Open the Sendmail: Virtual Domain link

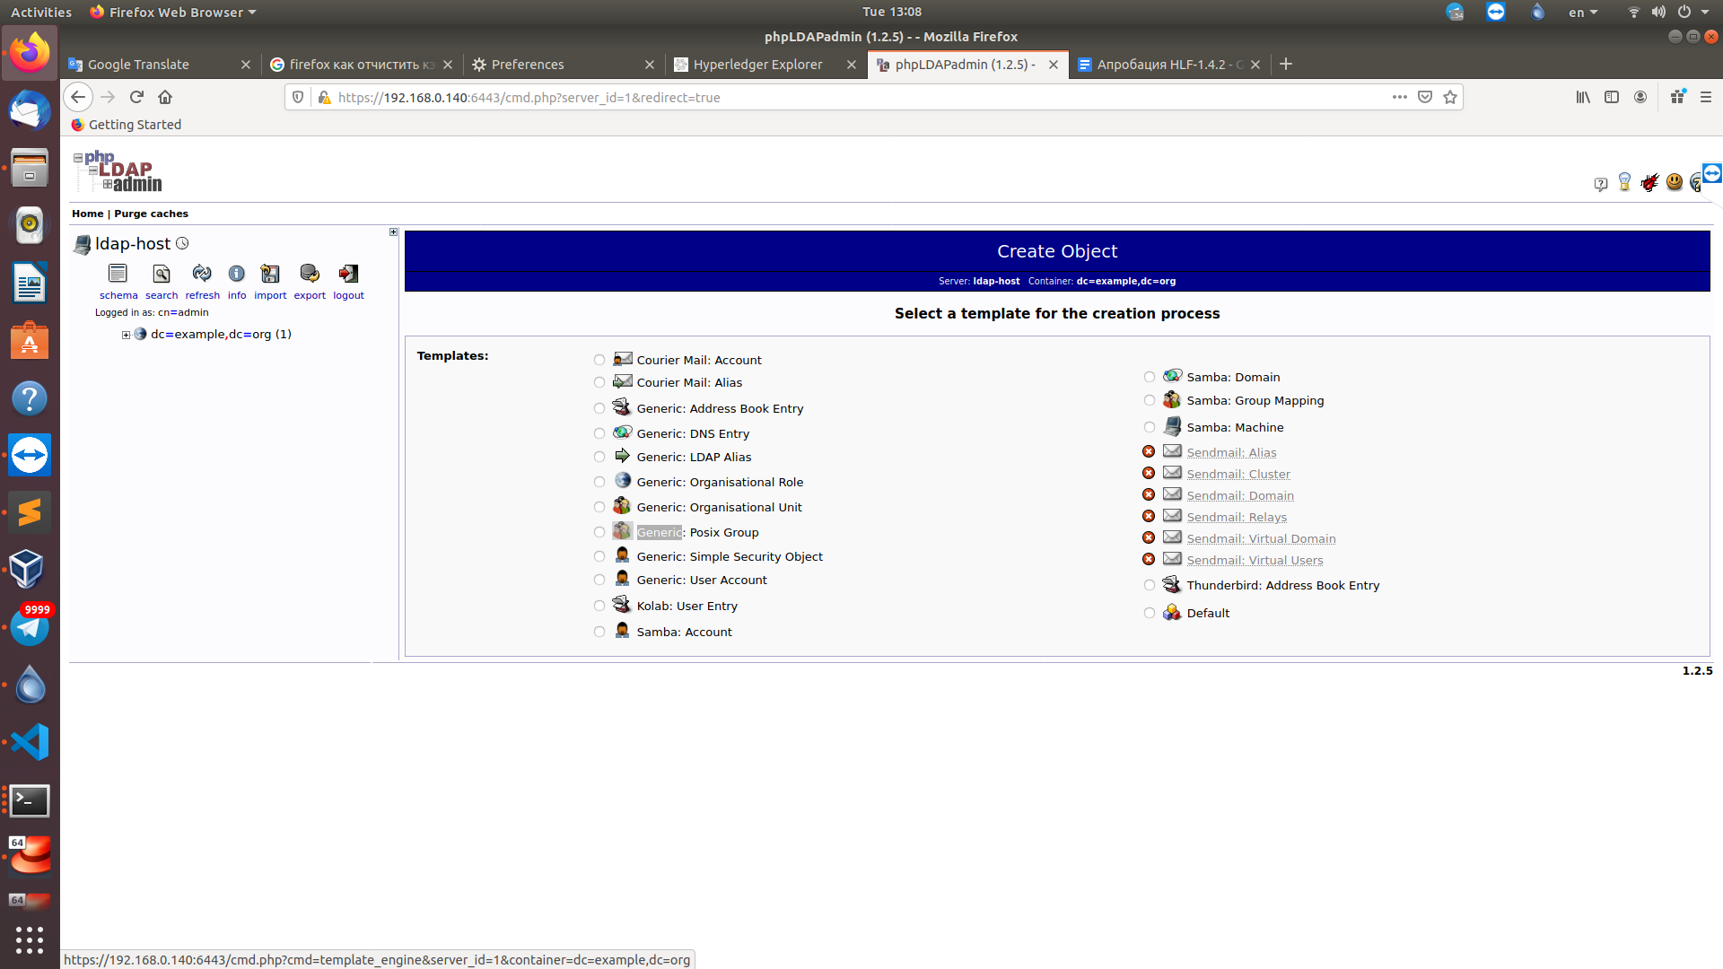tap(1261, 539)
